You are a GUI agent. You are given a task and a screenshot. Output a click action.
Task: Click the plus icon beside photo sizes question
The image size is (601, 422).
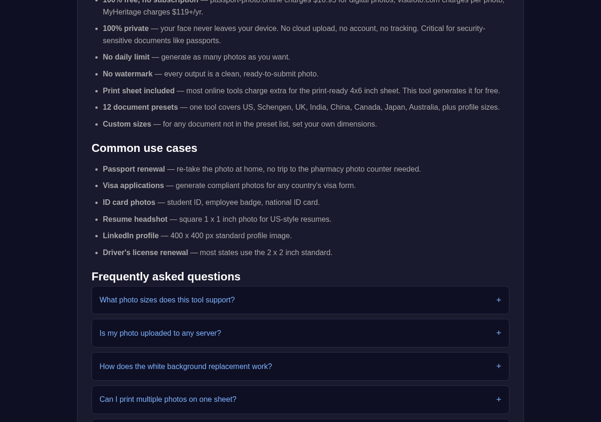499,300
